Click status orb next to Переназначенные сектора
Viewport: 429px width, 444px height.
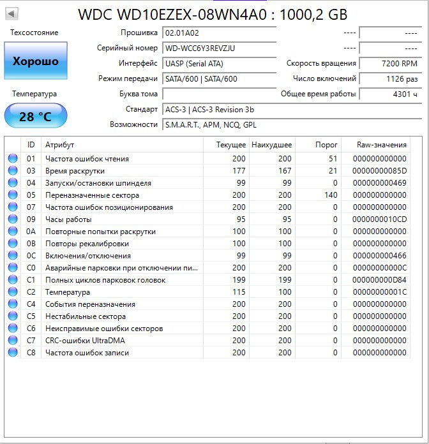[13, 195]
